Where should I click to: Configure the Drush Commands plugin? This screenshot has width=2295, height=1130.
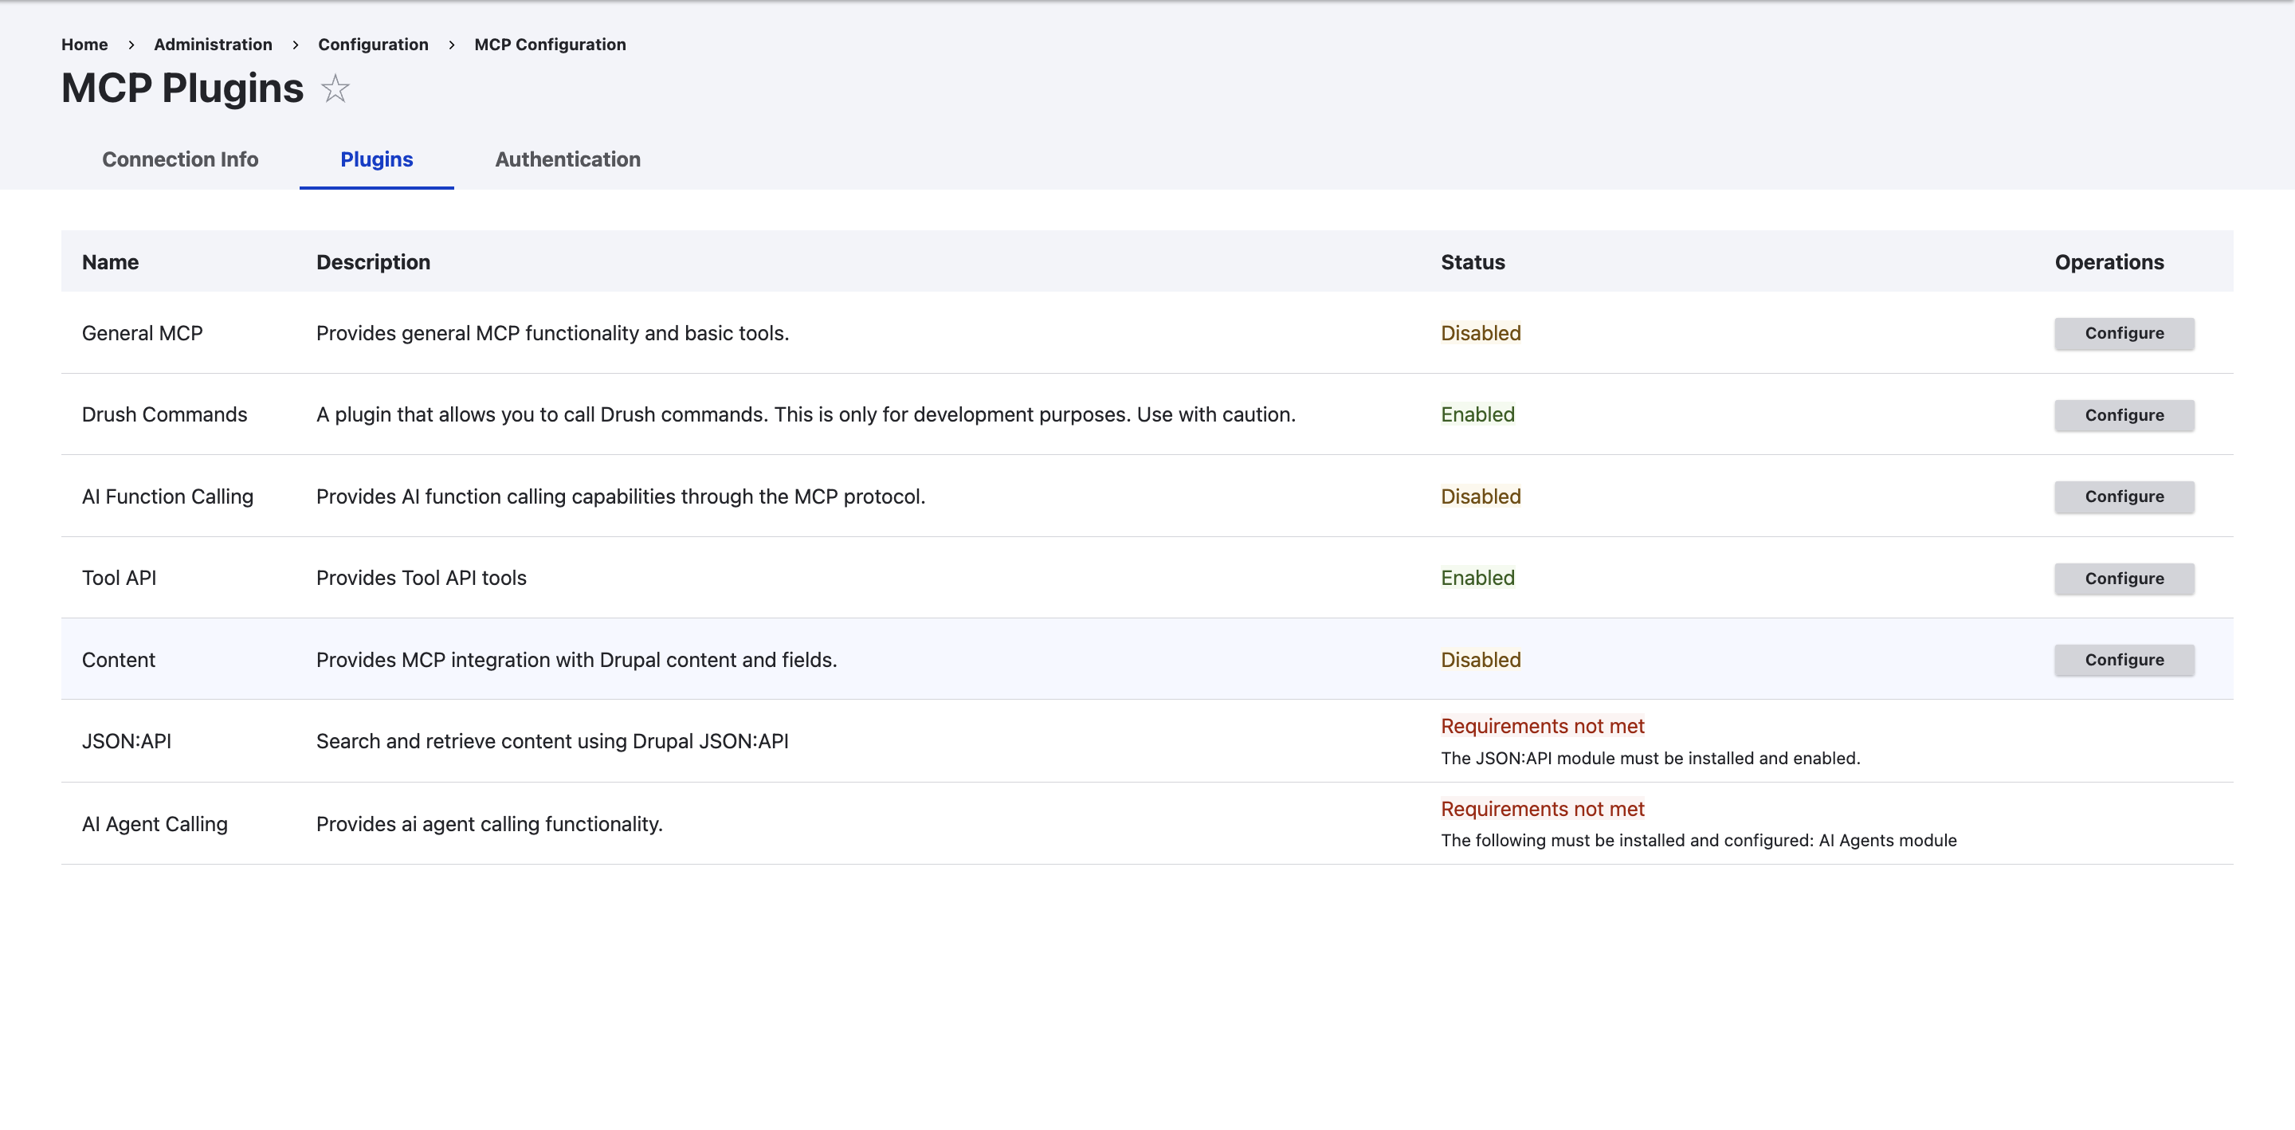2124,415
